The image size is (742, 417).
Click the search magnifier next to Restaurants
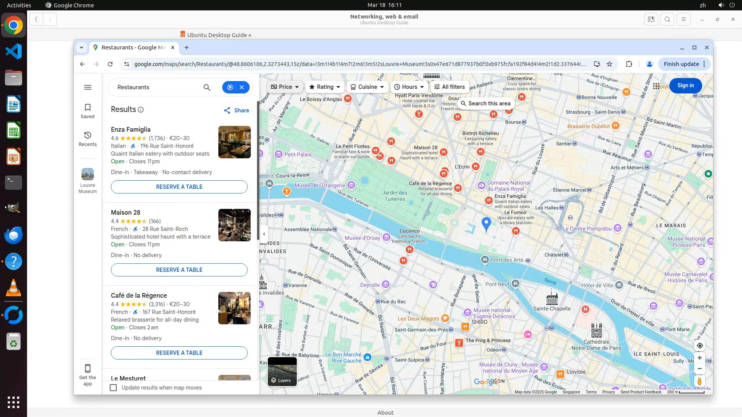[x=207, y=88]
